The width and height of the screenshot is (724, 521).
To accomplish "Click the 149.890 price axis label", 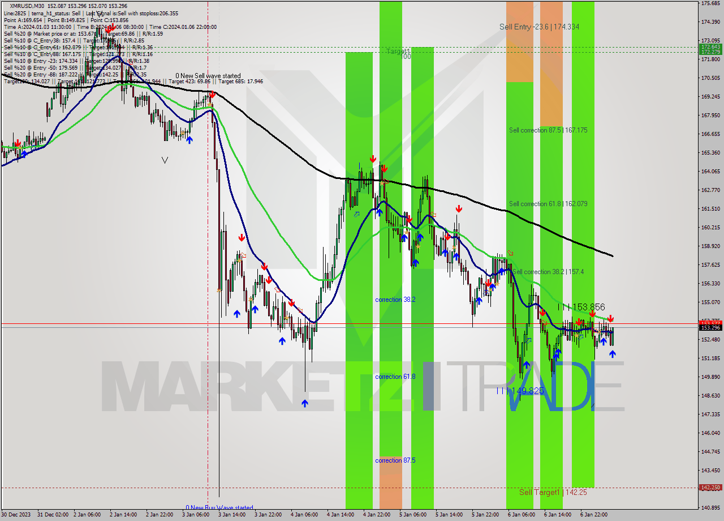I will click(710, 377).
